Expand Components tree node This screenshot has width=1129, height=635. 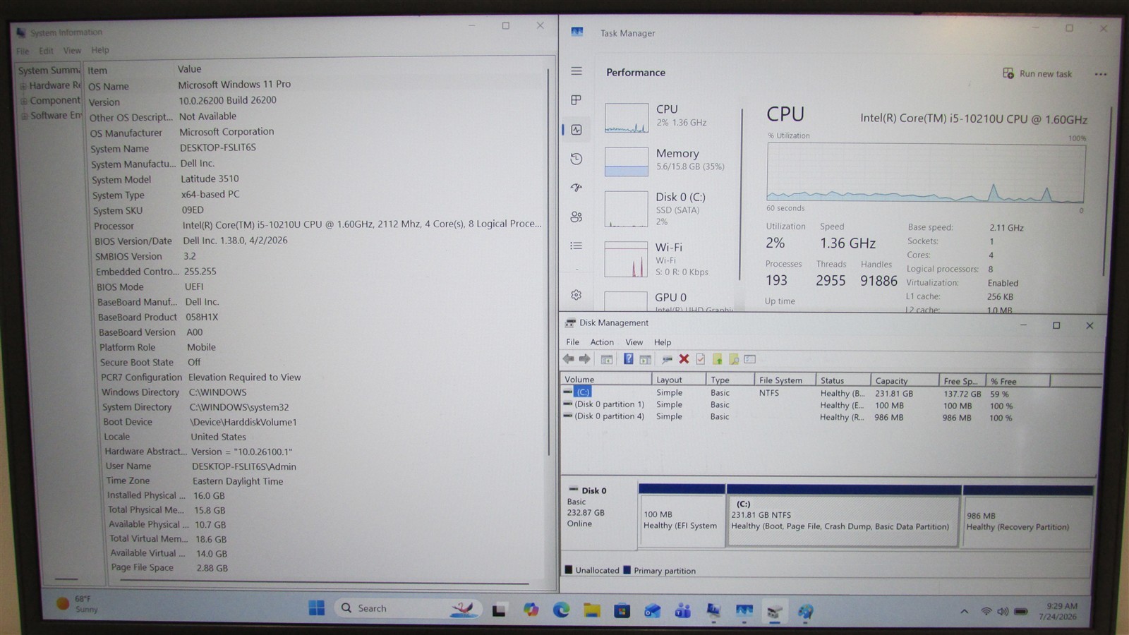click(24, 101)
